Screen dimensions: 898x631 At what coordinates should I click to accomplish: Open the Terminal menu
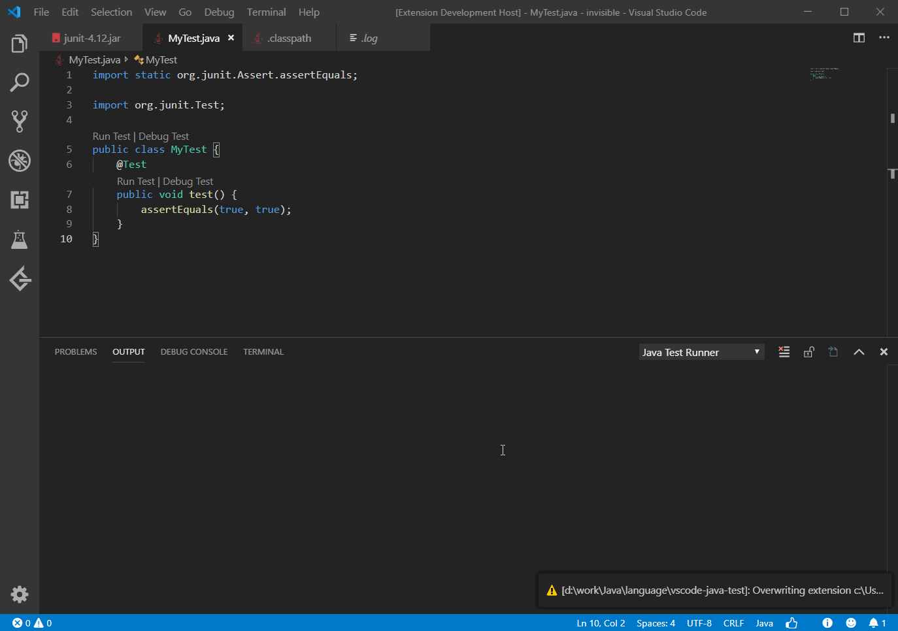[266, 12]
